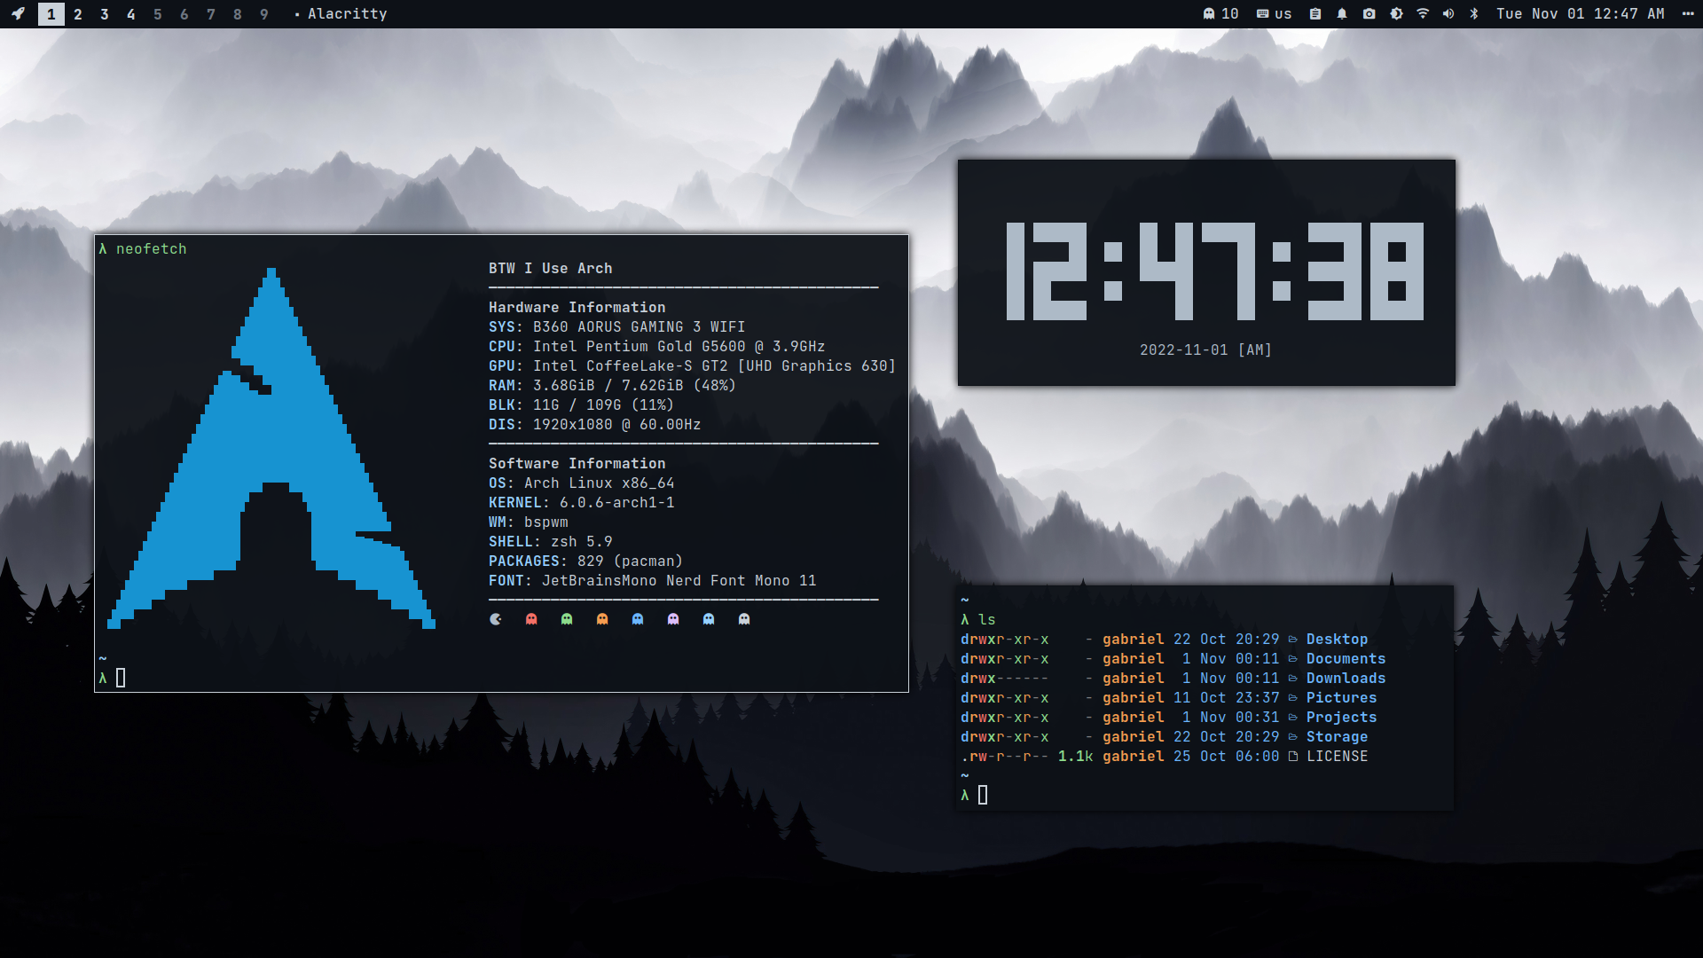Switch to workspace 4
The width and height of the screenshot is (1703, 958).
pos(131,14)
